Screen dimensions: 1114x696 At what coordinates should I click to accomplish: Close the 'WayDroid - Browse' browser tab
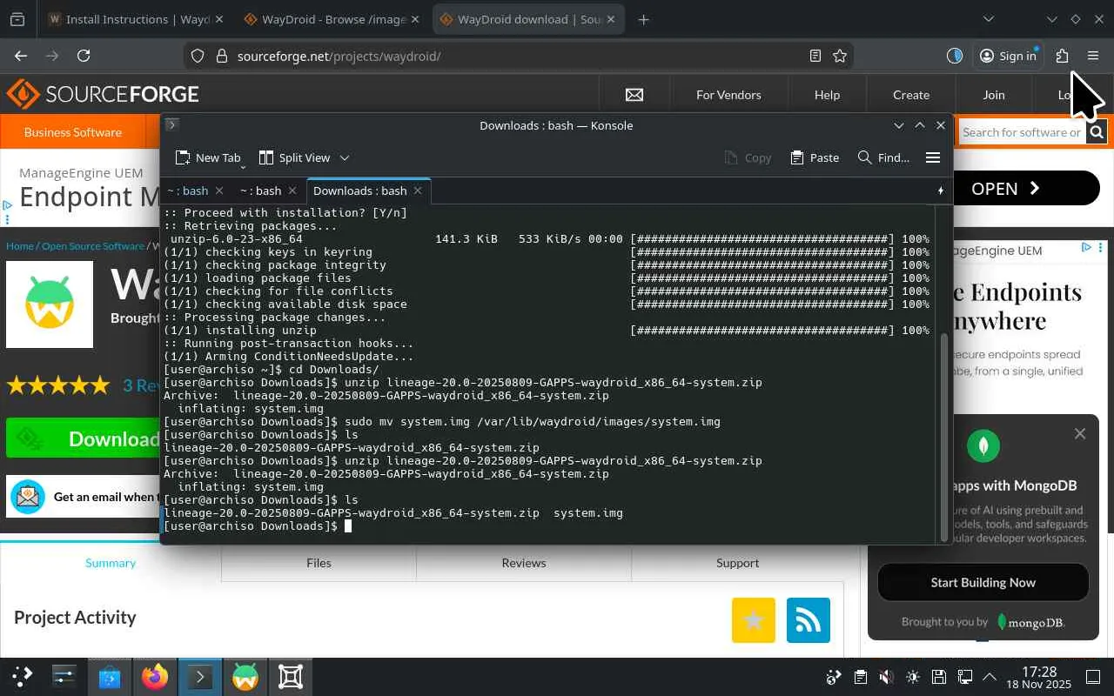tap(413, 19)
